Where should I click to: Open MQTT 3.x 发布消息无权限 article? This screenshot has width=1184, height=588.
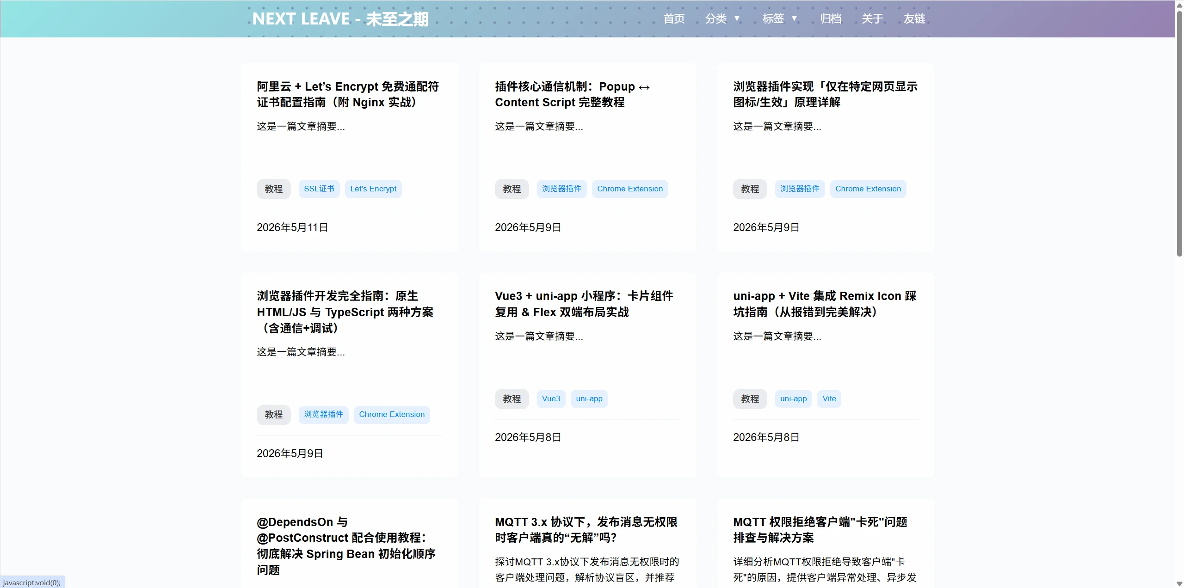click(586, 530)
